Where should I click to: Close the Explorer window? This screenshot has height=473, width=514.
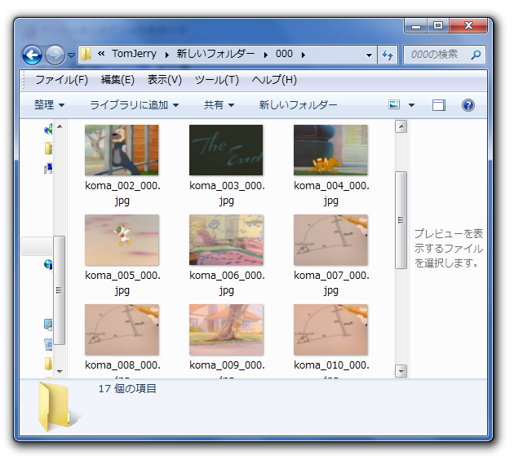tap(468, 26)
